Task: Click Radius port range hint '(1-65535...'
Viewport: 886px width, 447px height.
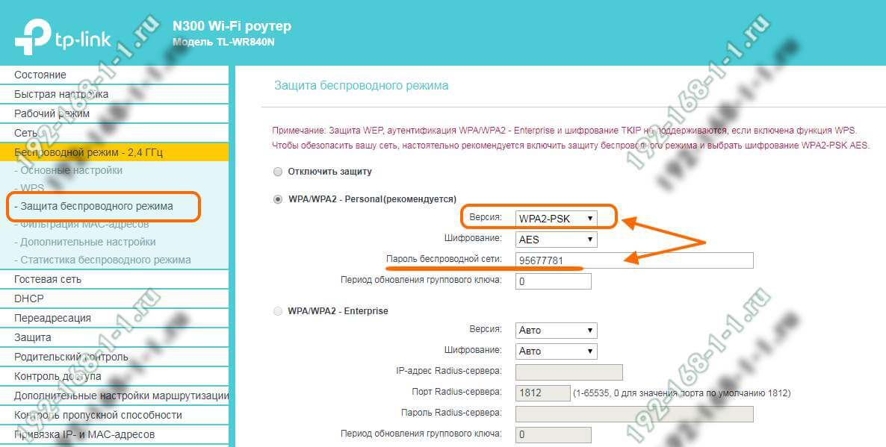Action: [681, 393]
